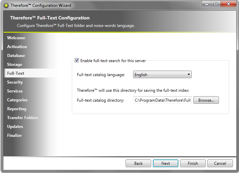Go to the Services step

15,91
